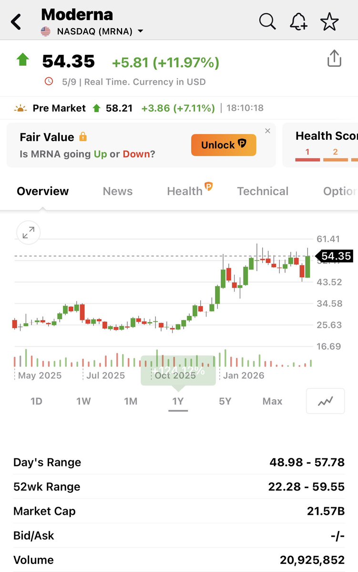Expand chart with fullscreen arrows icon
The height and width of the screenshot is (572, 358).
(29, 232)
